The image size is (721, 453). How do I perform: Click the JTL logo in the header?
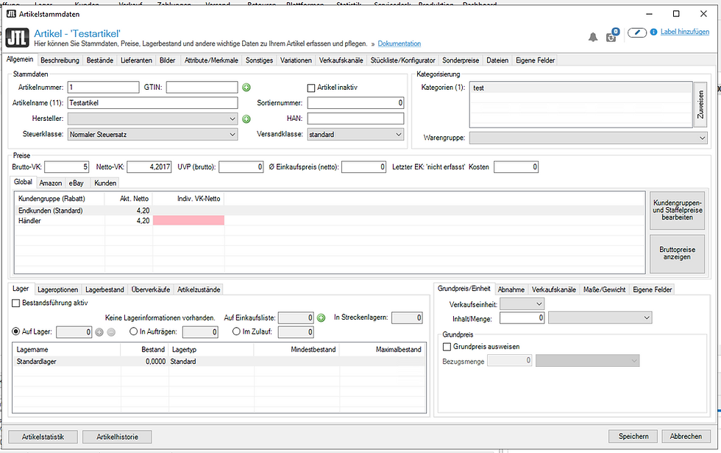click(x=18, y=38)
